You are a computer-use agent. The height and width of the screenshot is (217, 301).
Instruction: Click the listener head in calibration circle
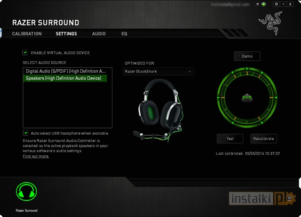(247, 97)
